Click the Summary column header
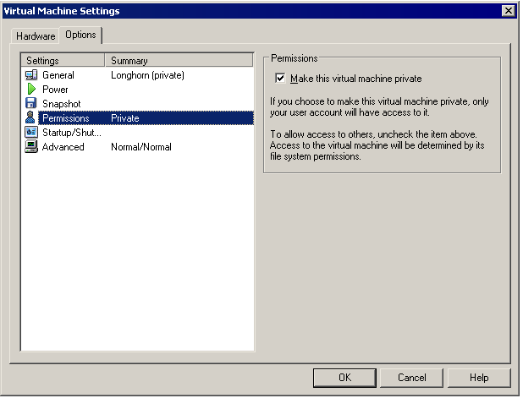523x398 pixels. click(179, 61)
